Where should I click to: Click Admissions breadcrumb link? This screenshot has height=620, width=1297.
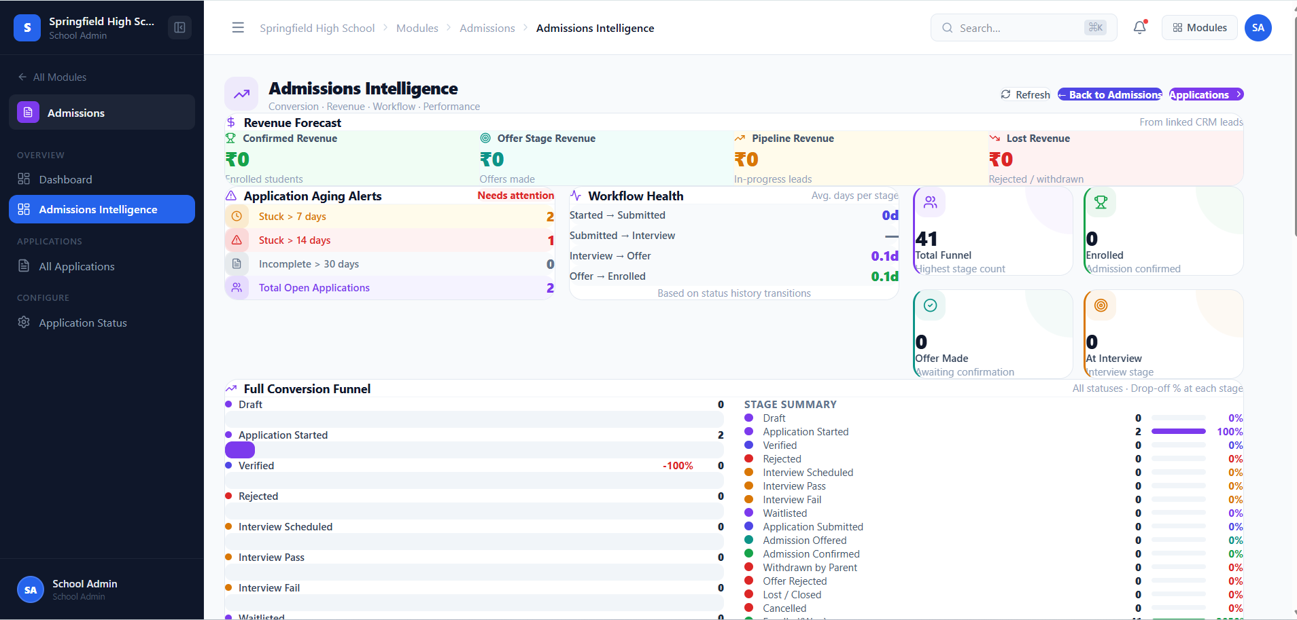pos(487,28)
